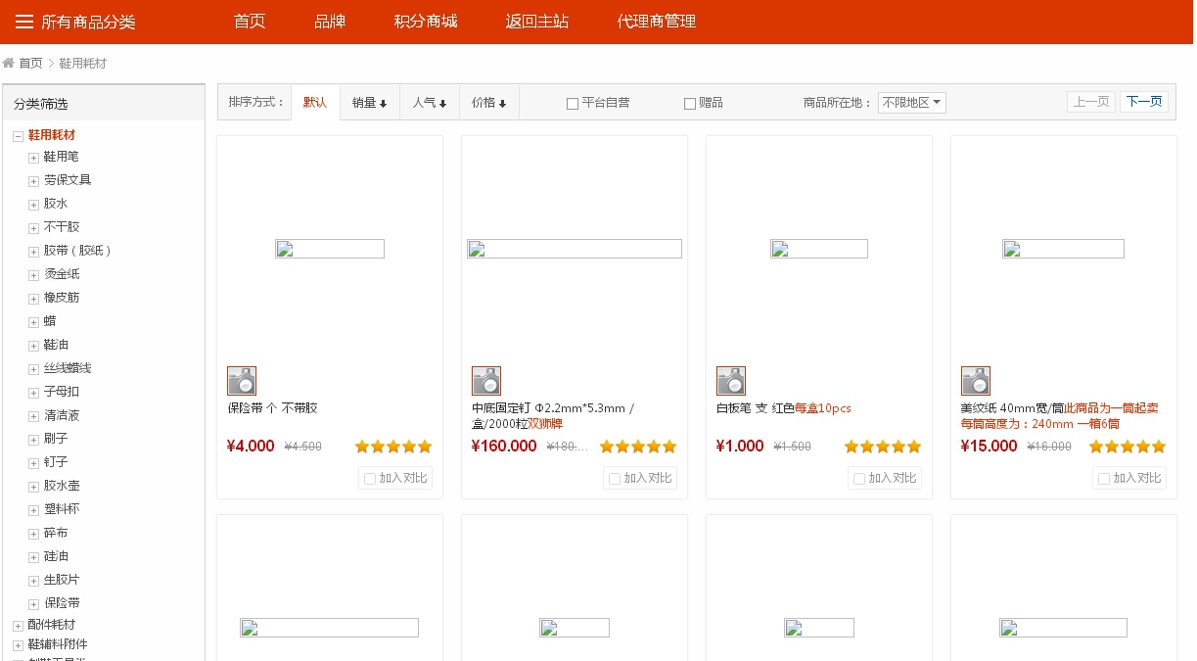Check 加入对比 for 美纹纸 product
Viewport: 1197px width, 661px height.
click(x=1104, y=479)
